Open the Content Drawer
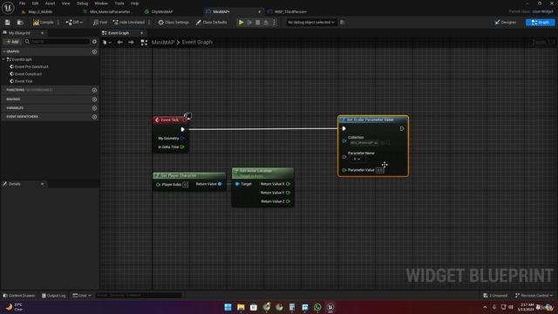The height and width of the screenshot is (314, 558). point(19,296)
